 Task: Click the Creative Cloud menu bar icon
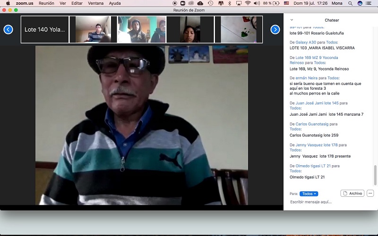click(191, 3)
